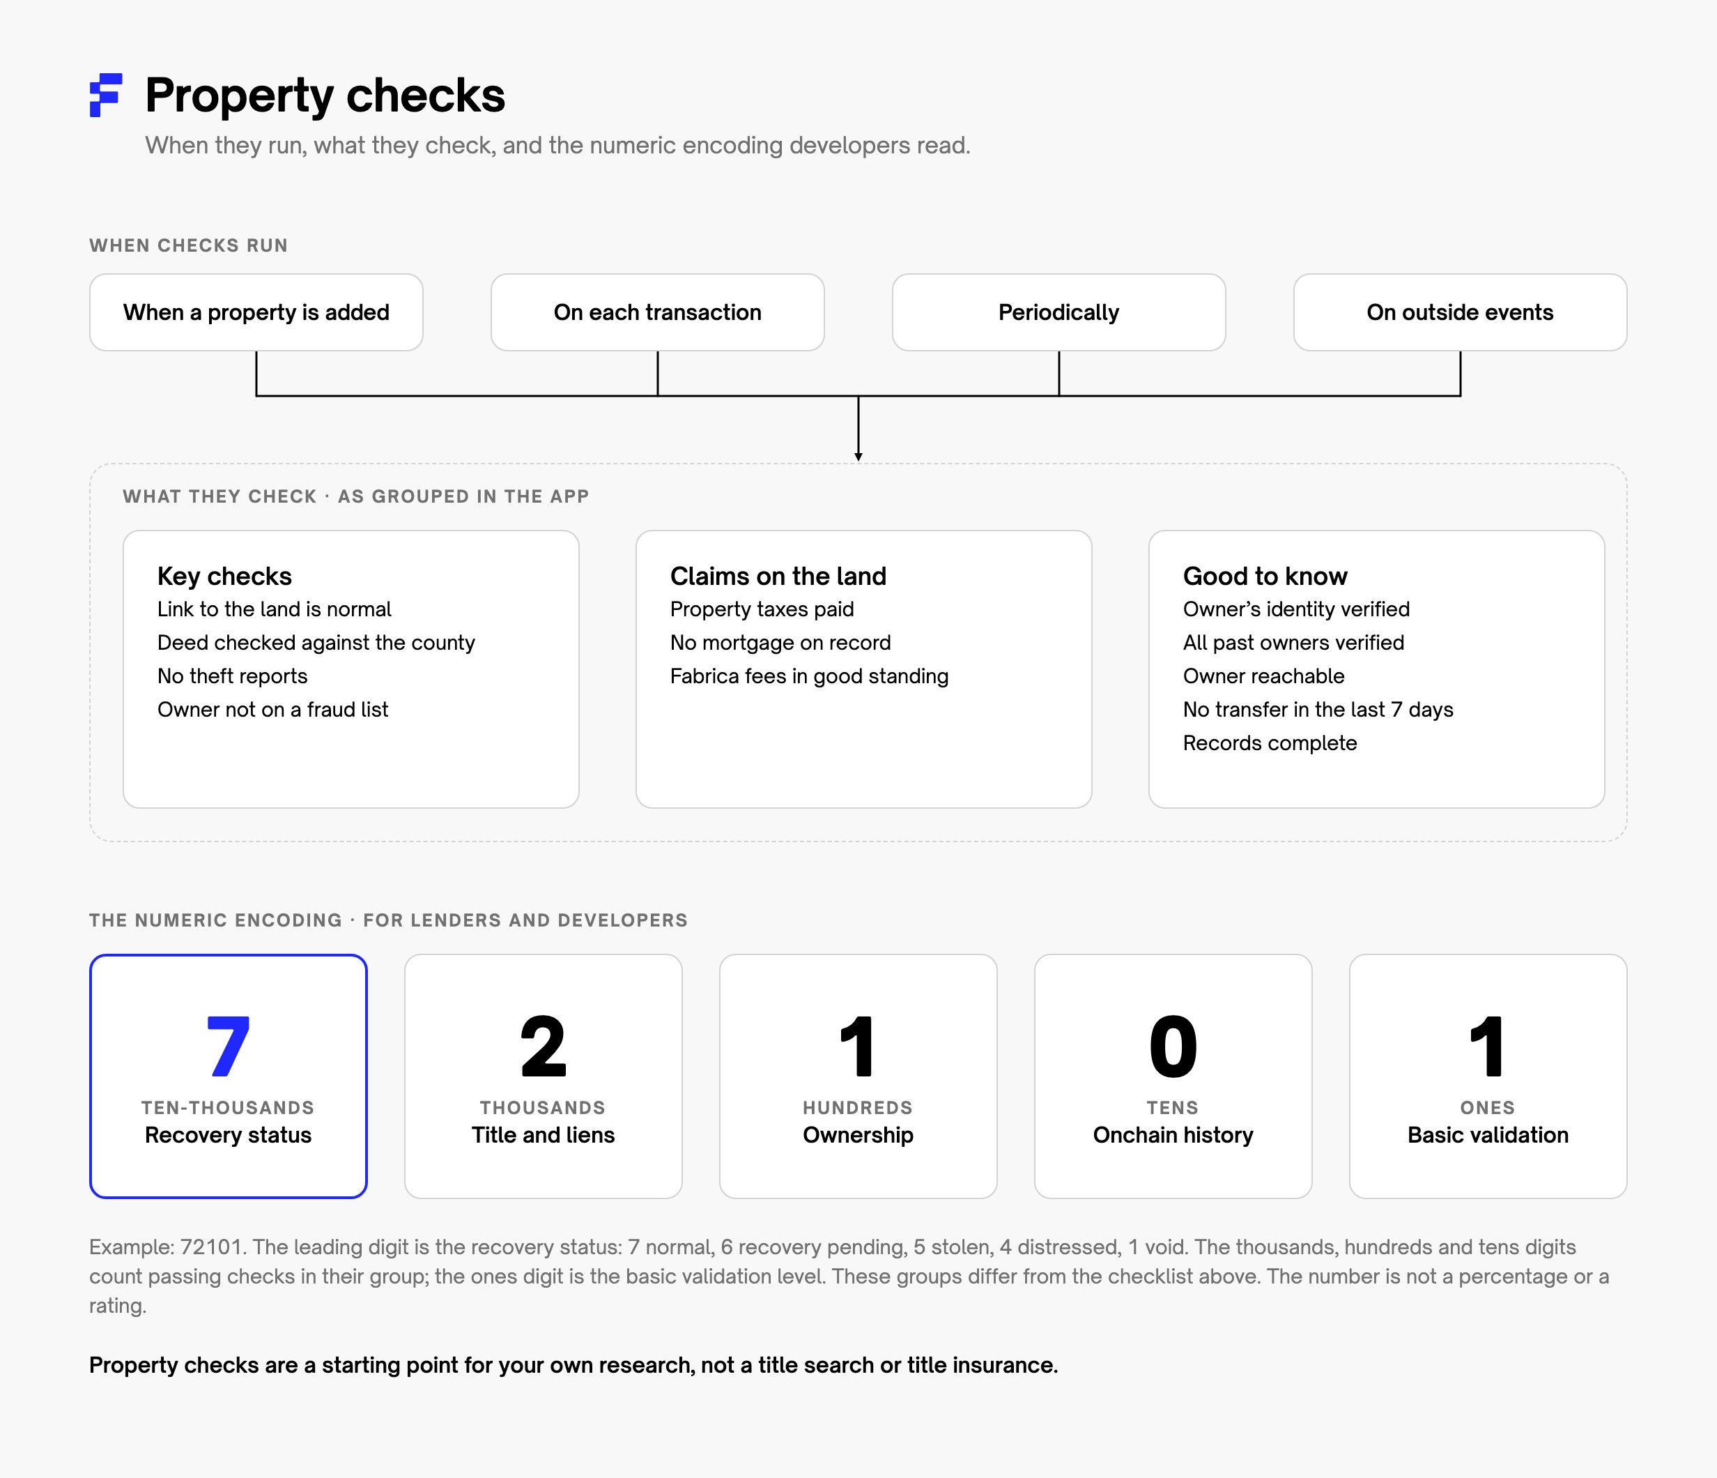This screenshot has width=1717, height=1478.
Task: Select the 'On each transaction' box
Action: [657, 312]
